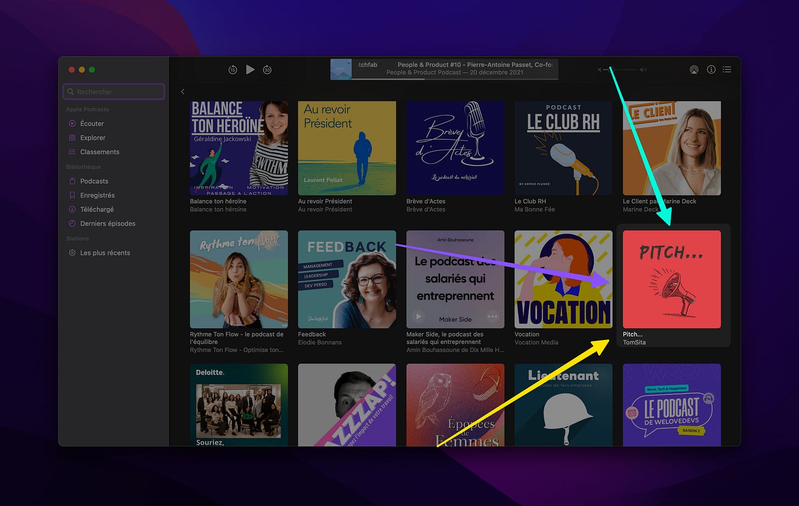Click the Explorer grid icon
Viewport: 799px width, 506px height.
point(72,138)
